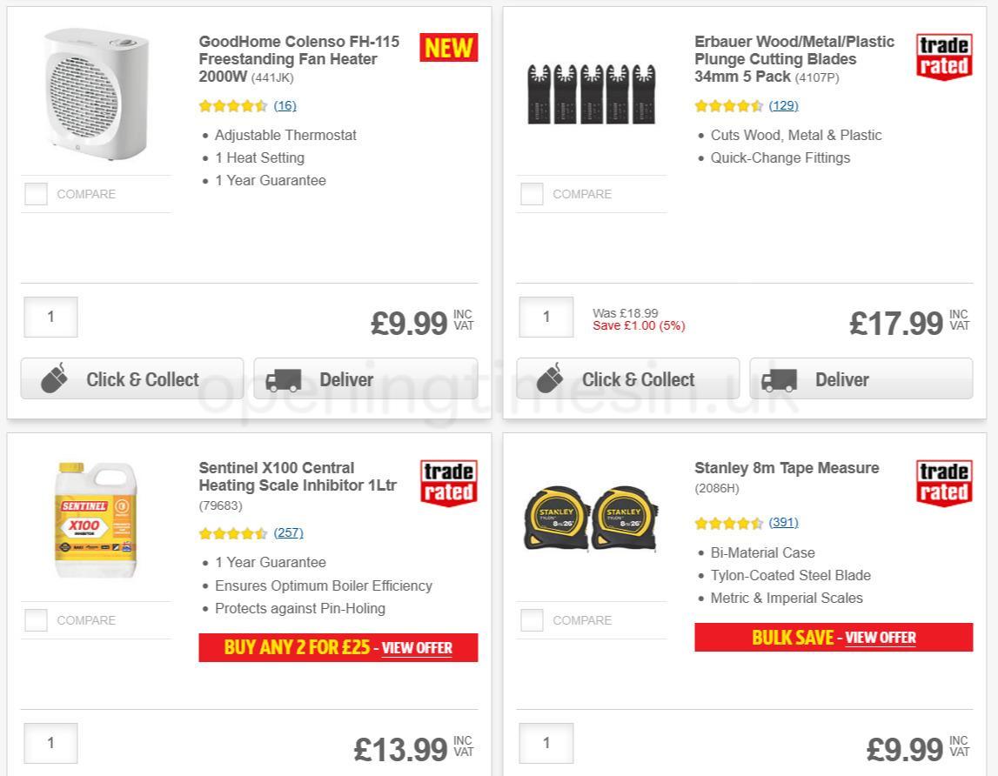
Task: Enable Compare for Stanley tape measure
Action: click(532, 620)
